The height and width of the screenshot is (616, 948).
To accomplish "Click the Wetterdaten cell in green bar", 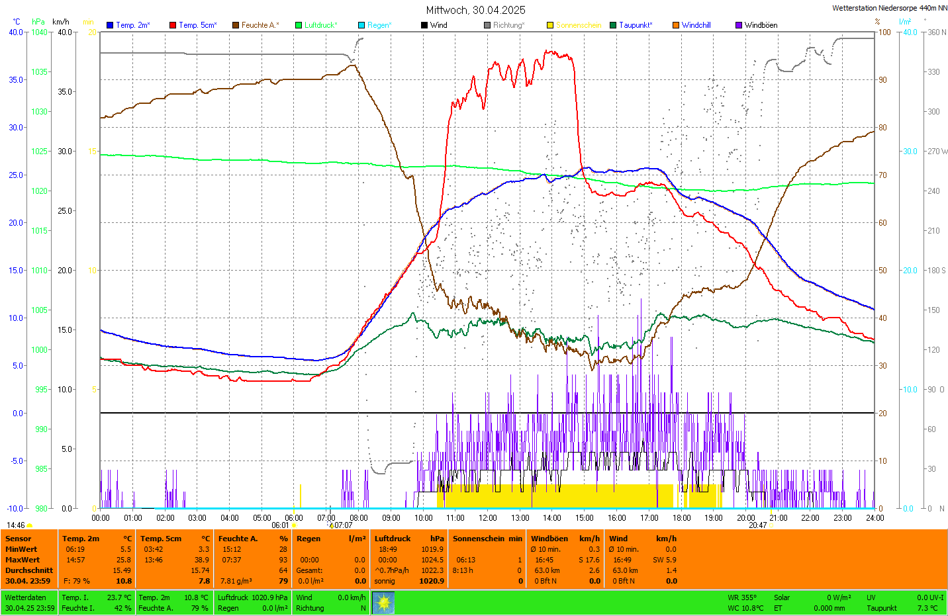I will [26, 597].
